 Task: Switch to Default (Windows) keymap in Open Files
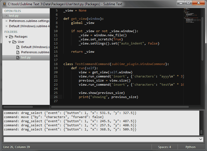click(x=29, y=26)
